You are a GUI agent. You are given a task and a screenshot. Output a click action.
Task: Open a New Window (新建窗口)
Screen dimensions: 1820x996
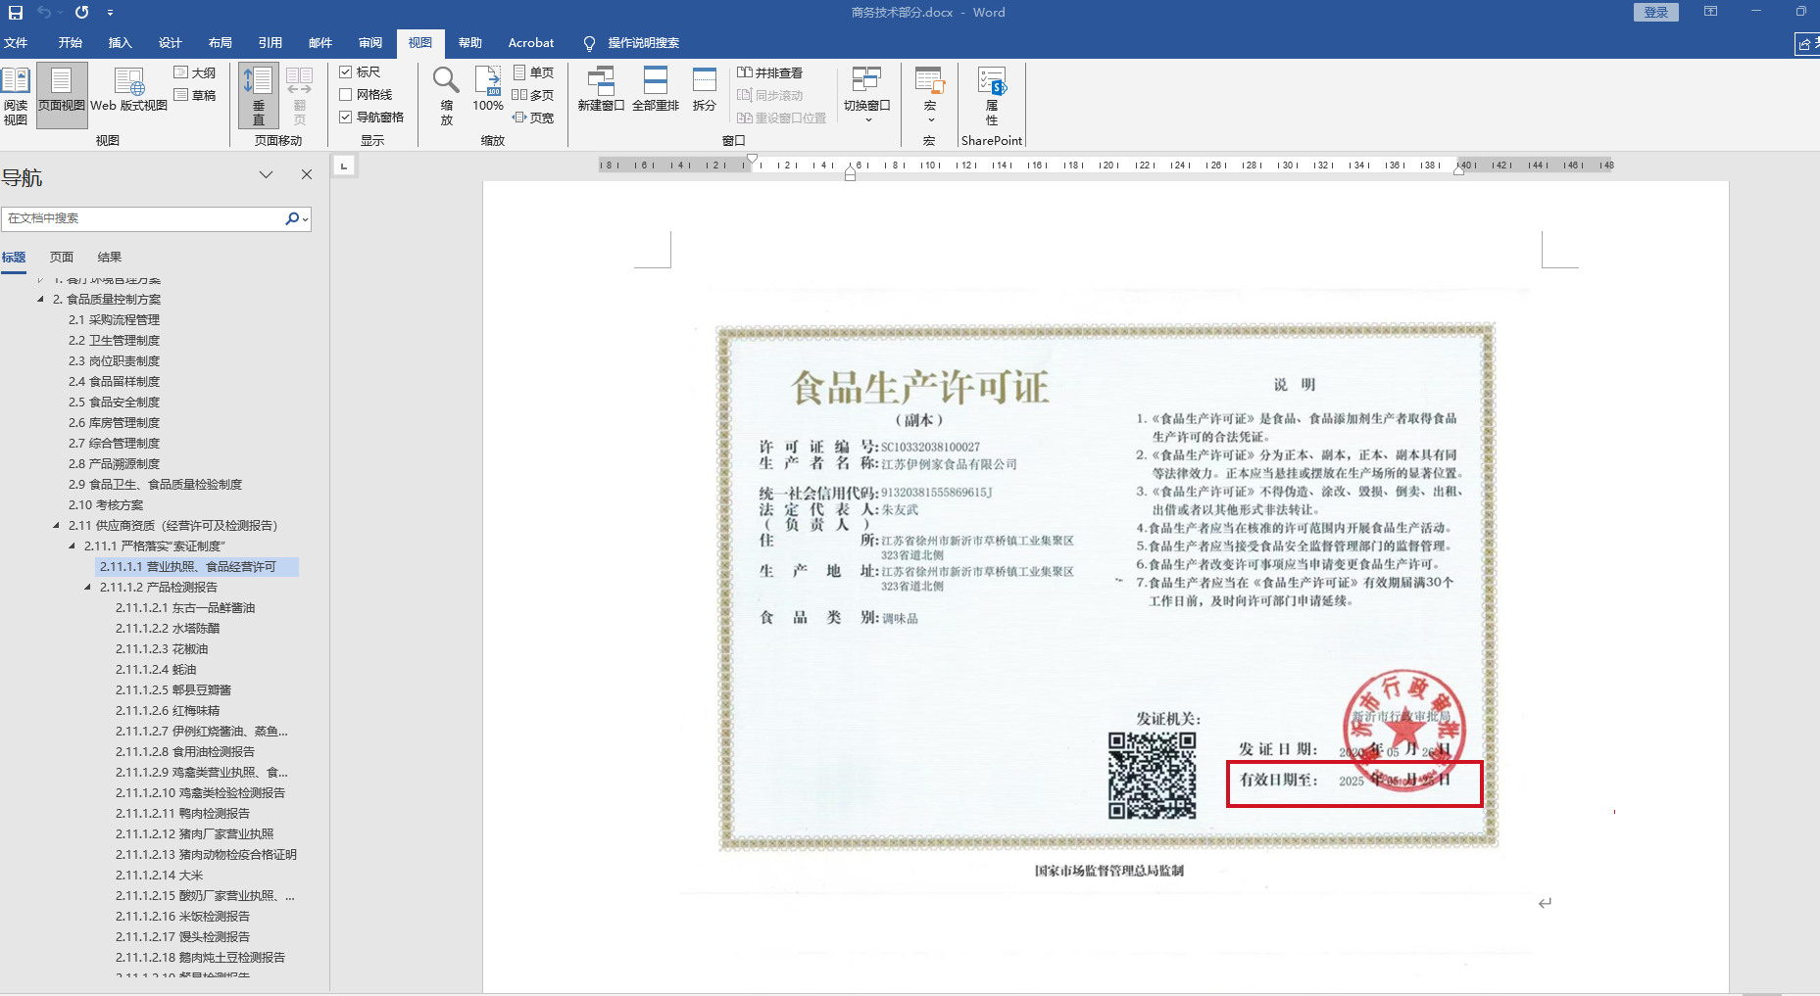tap(601, 89)
